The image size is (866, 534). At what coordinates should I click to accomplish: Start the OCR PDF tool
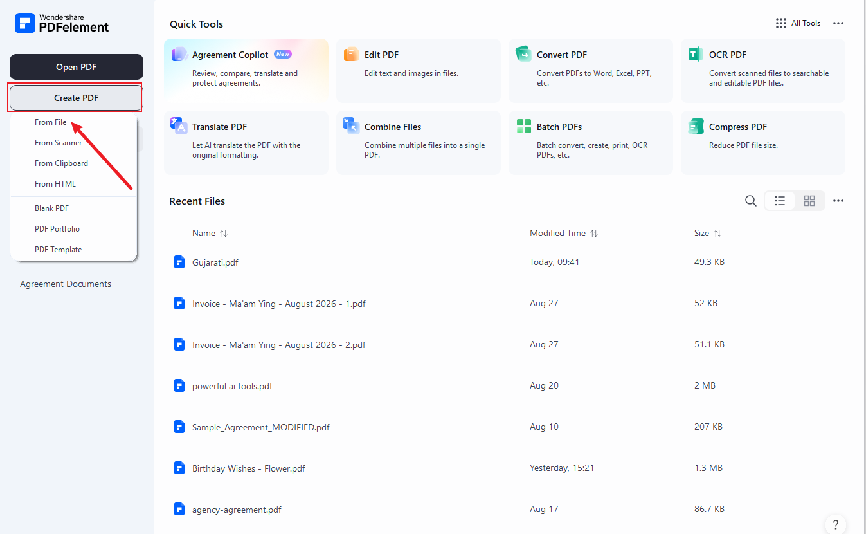tap(763, 70)
